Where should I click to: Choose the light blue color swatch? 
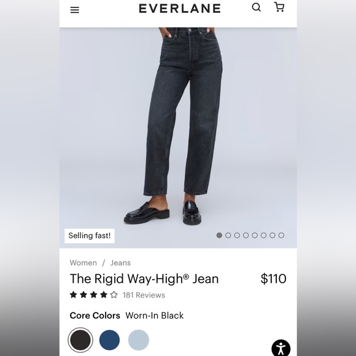pyautogui.click(x=139, y=340)
